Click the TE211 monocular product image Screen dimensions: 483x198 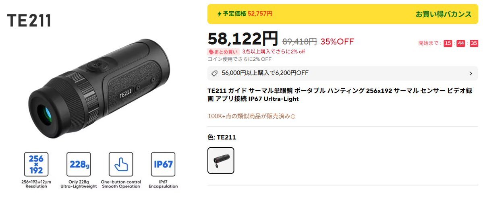pos(99,89)
